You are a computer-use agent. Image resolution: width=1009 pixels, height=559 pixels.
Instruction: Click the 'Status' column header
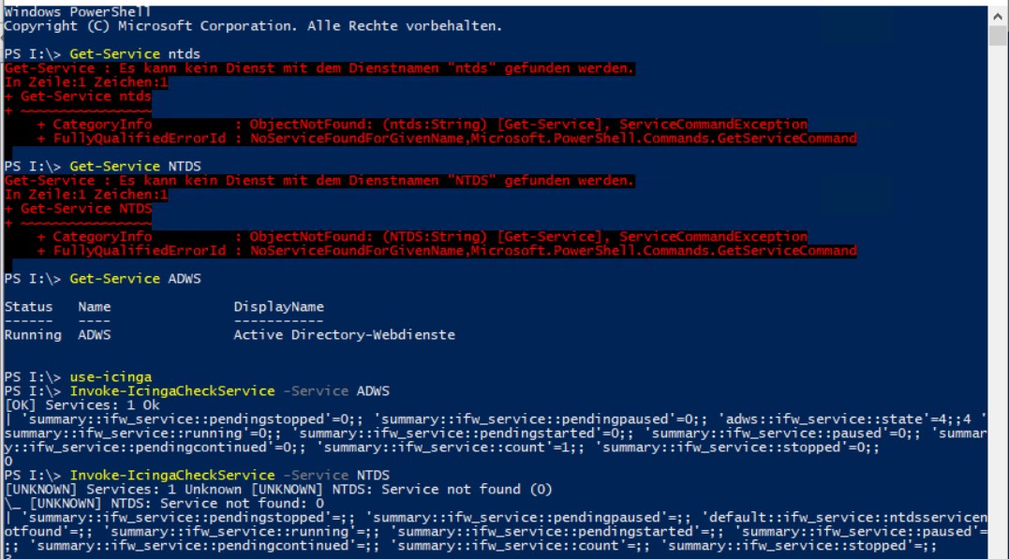click(x=28, y=307)
